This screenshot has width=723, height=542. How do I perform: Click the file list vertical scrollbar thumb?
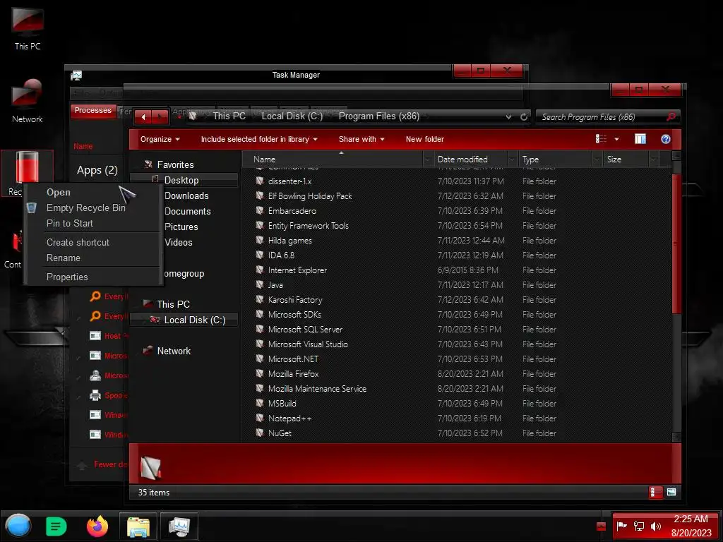click(676, 243)
